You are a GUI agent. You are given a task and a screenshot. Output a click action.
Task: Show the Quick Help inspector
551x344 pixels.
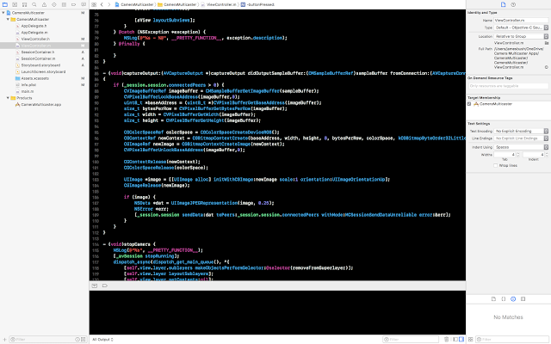[513, 4]
